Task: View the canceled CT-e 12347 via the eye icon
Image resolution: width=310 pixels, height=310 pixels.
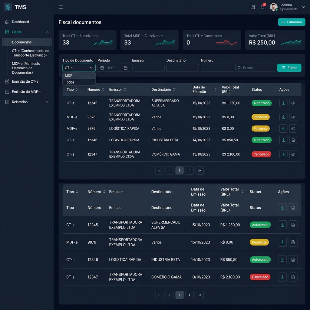Action: [x=293, y=154]
